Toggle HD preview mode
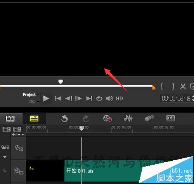 pyautogui.click(x=120, y=99)
